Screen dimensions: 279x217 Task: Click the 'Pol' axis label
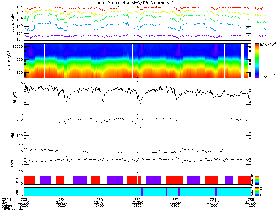point(17,180)
